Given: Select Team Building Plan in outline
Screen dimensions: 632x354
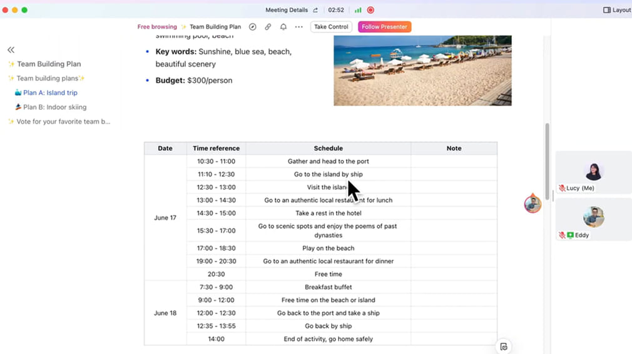Looking at the screenshot, I should (x=49, y=64).
